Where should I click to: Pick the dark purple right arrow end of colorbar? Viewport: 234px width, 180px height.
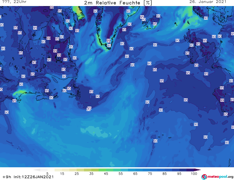tap(197, 170)
